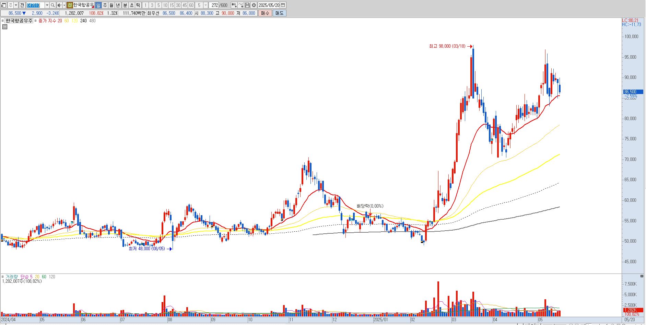Viewport: 646px width, 325px height.
Task: Close the volume panel with X icon
Action: [642, 276]
